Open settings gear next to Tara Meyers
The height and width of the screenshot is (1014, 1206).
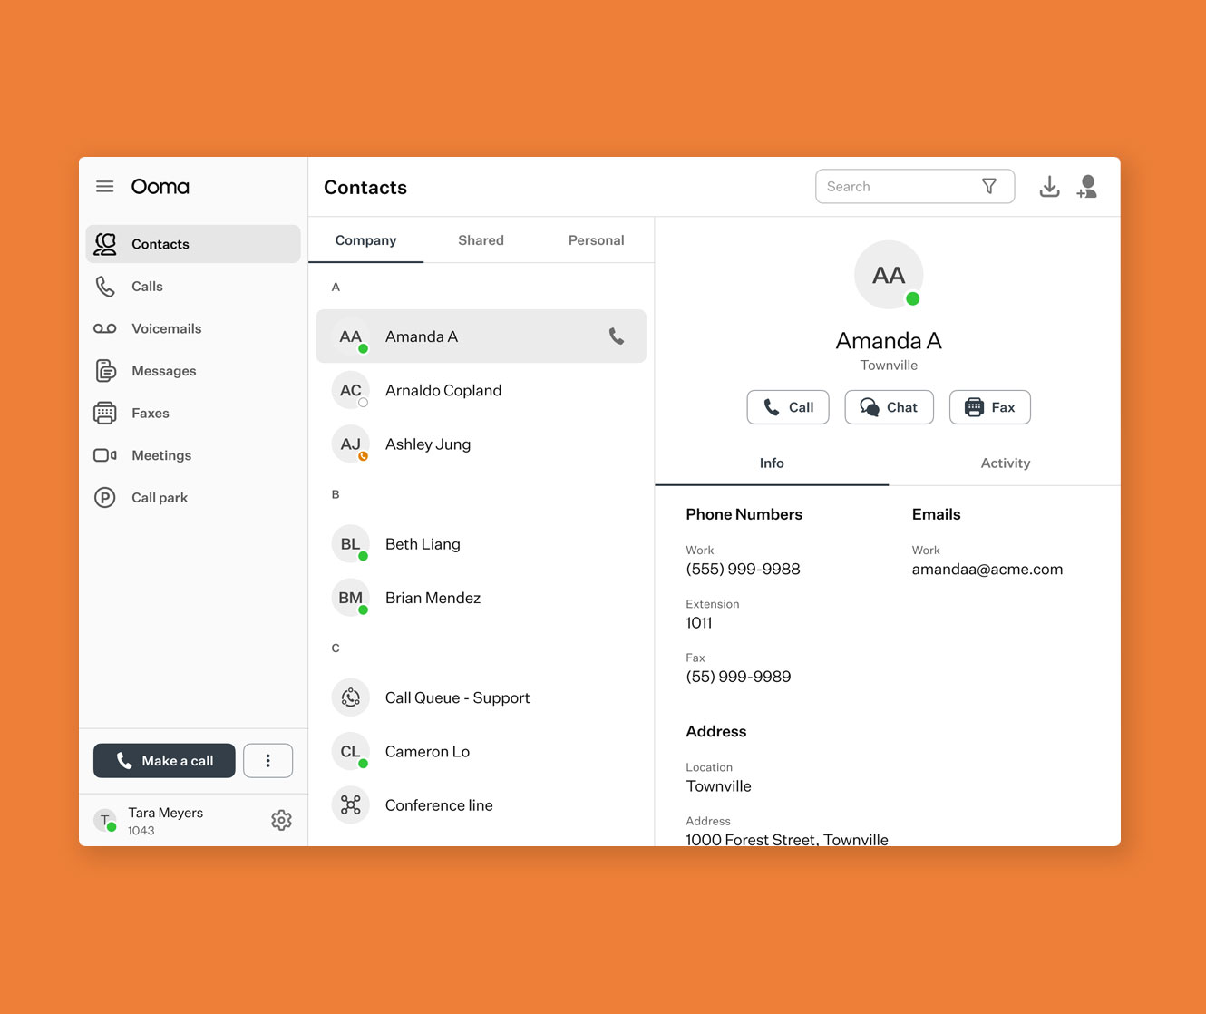281,820
